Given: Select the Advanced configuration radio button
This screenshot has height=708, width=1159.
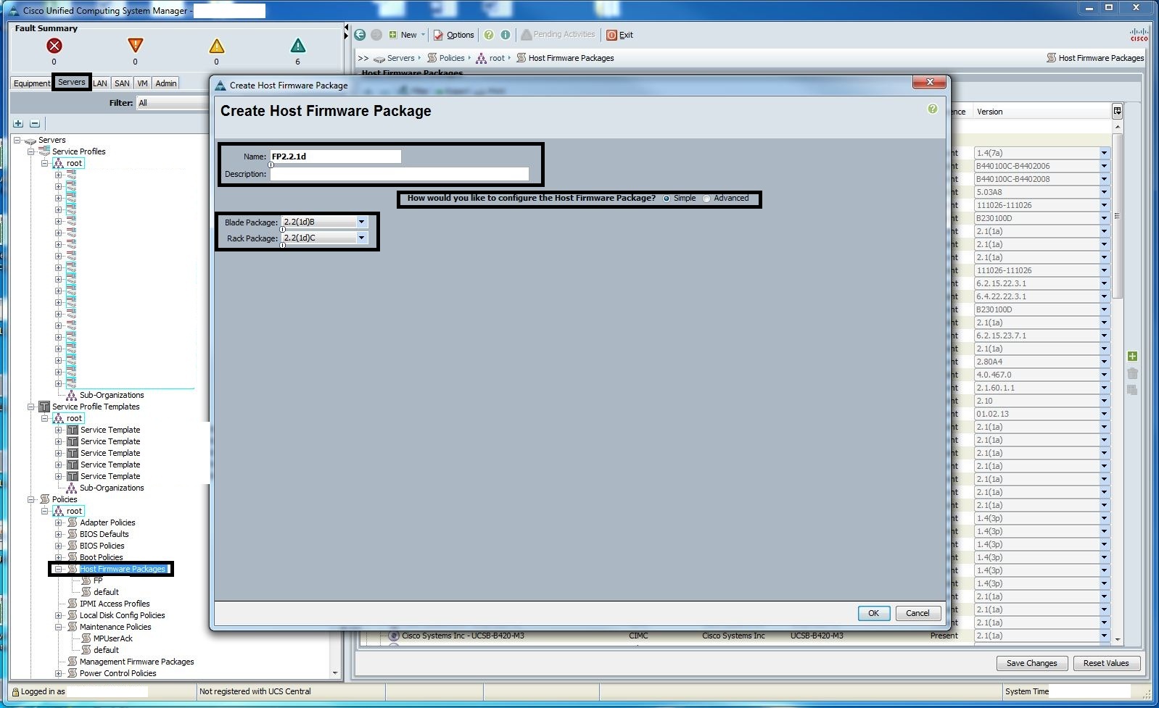Looking at the screenshot, I should coord(706,199).
